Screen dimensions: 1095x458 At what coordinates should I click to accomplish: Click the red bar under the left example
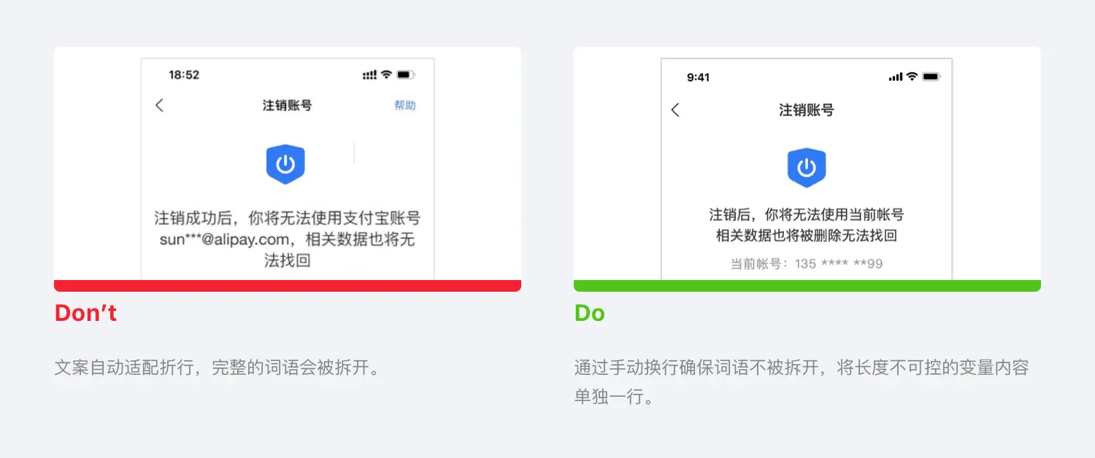[288, 286]
